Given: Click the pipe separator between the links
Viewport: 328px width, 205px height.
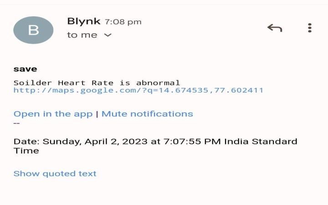Looking at the screenshot, I should tap(97, 114).
